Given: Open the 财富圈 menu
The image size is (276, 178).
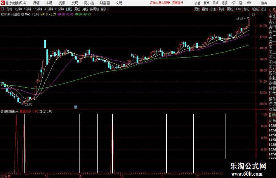Looking at the screenshot, I should pyautogui.click(x=105, y=3).
